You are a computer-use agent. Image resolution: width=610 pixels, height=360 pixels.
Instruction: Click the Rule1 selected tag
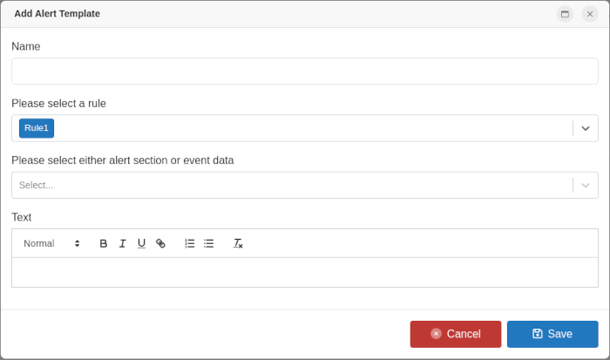click(x=37, y=128)
